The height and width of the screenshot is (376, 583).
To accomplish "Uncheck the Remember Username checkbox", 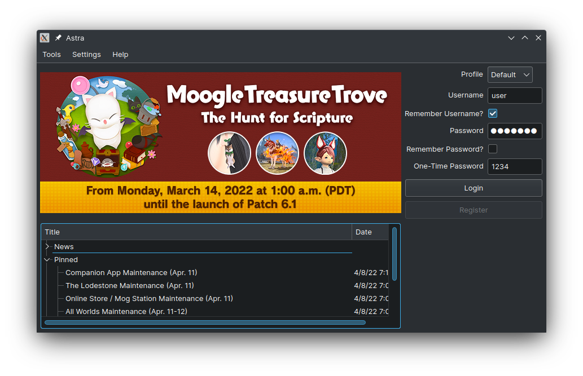I will pos(493,113).
